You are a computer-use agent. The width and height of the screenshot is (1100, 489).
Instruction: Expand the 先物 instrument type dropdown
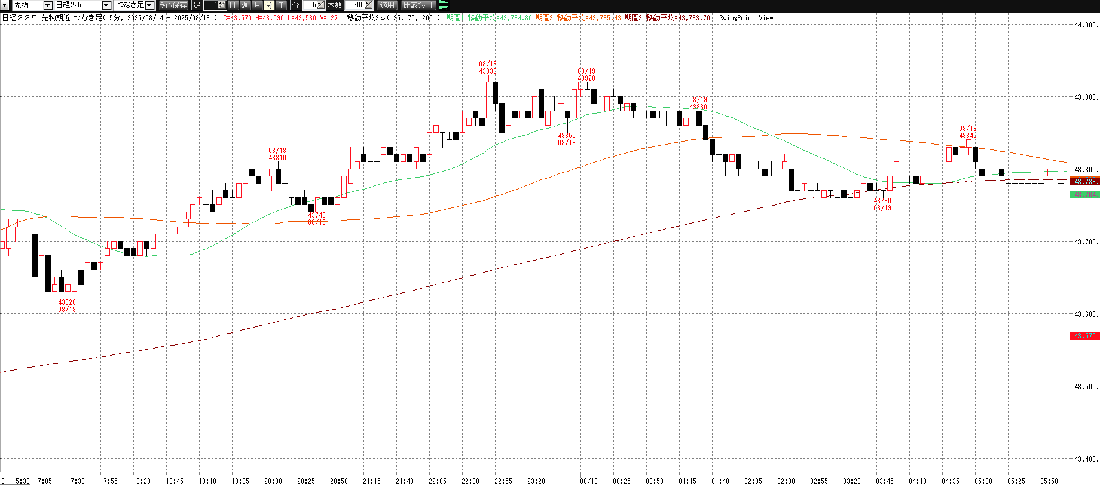point(48,5)
